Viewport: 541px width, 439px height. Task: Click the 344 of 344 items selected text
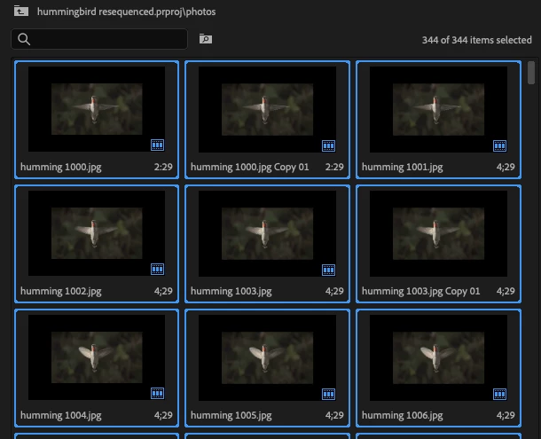477,40
